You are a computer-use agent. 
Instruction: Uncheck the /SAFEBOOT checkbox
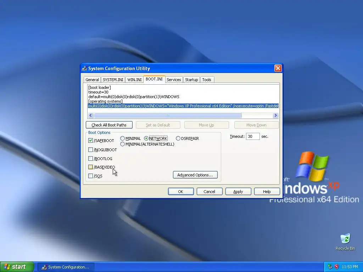[x=90, y=140]
